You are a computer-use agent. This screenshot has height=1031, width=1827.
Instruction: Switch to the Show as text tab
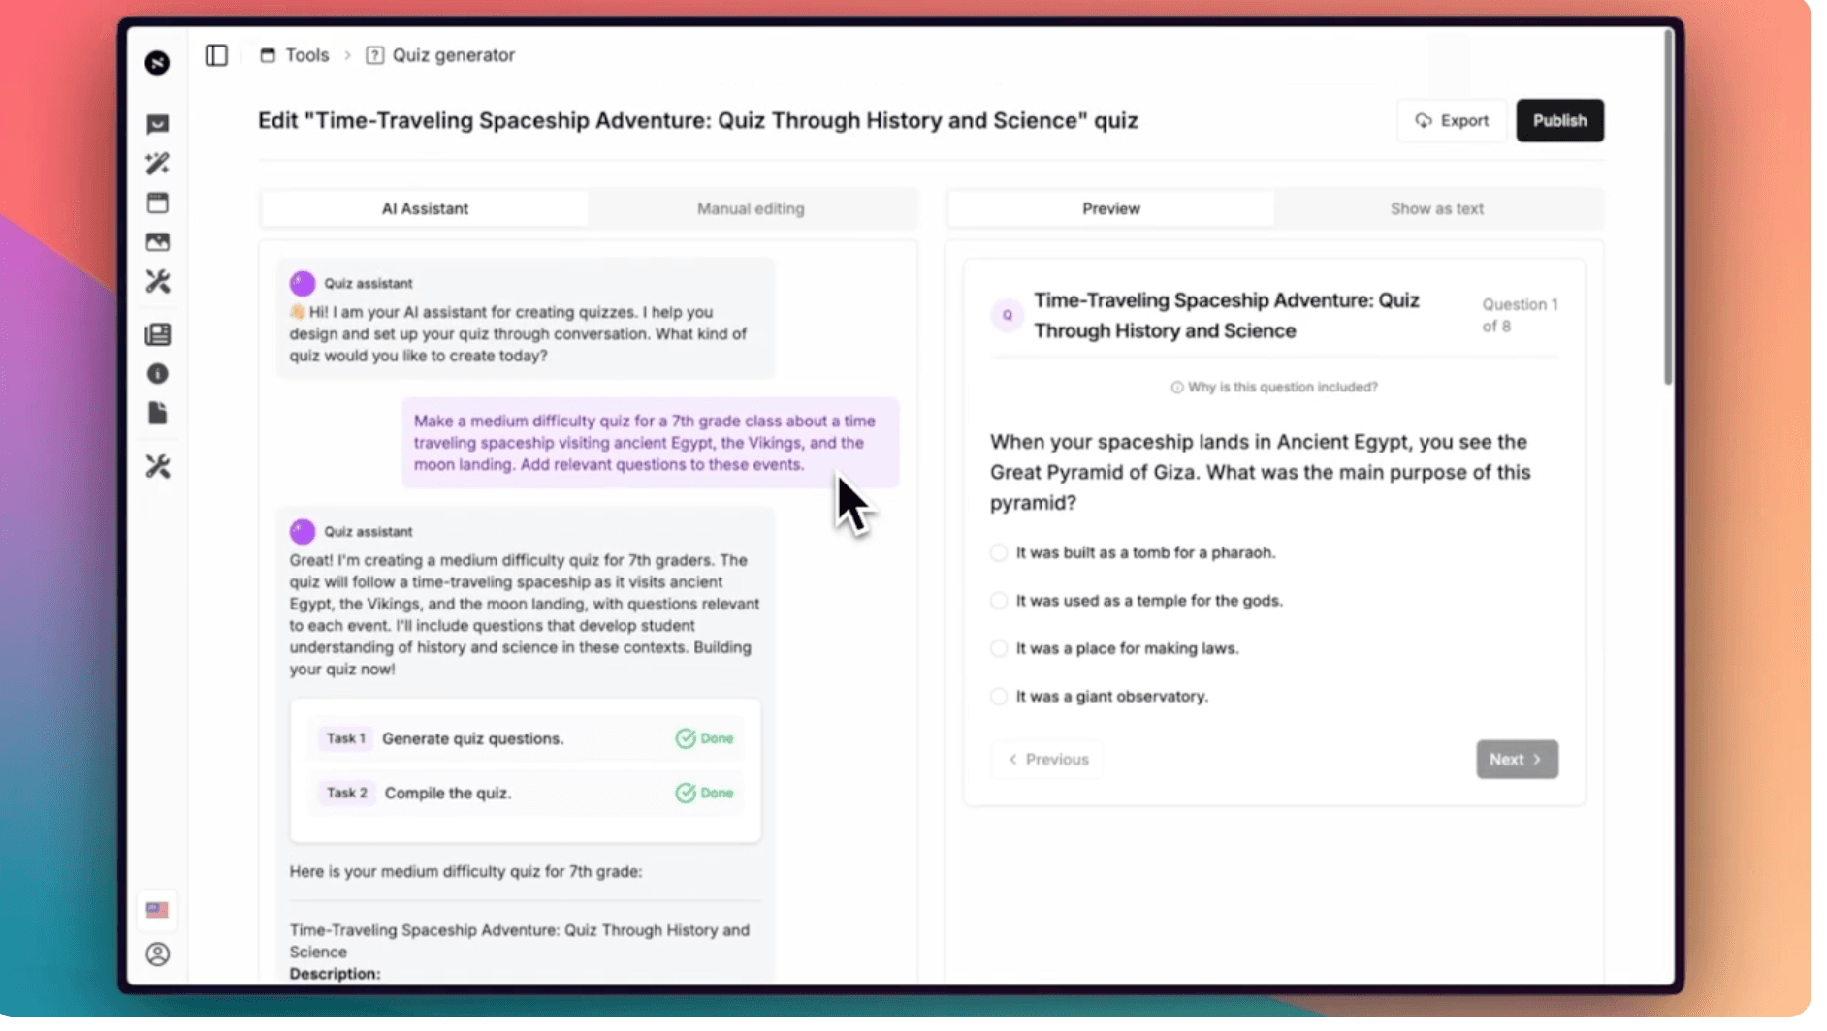point(1437,208)
